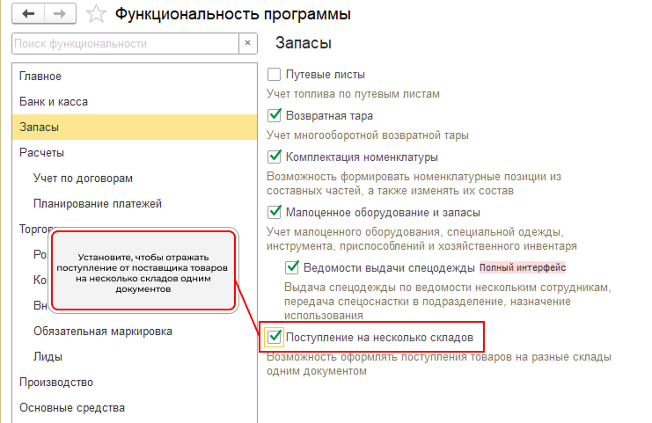Viewport: 652px width, 423px height.
Task: Disable Малоценное оборудование и запасы
Action: tap(274, 212)
